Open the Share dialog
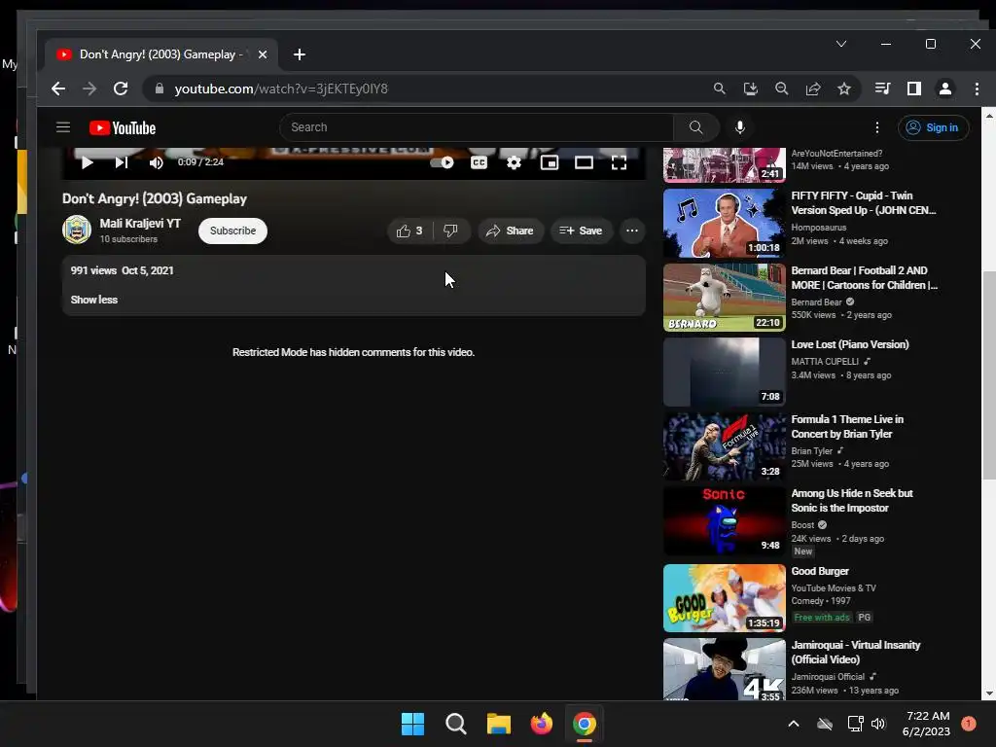996x747 pixels. 510,231
